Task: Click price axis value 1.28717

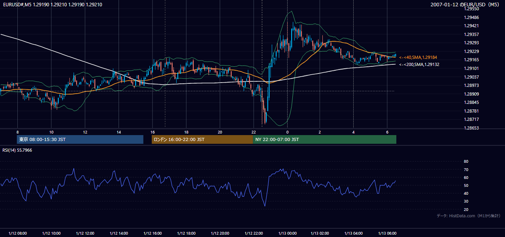Action: tap(471, 119)
